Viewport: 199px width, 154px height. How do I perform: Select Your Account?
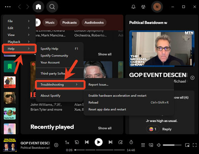60,63
